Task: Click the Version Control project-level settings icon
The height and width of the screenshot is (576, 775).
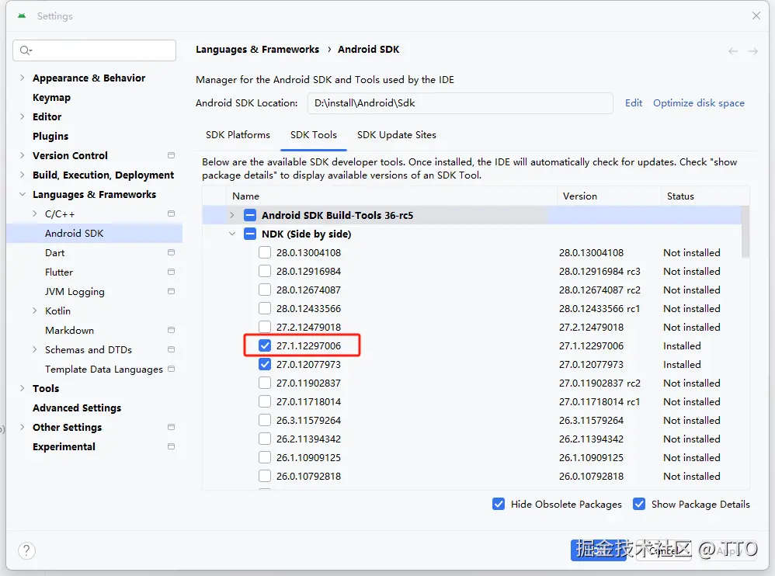Action: click(x=171, y=155)
